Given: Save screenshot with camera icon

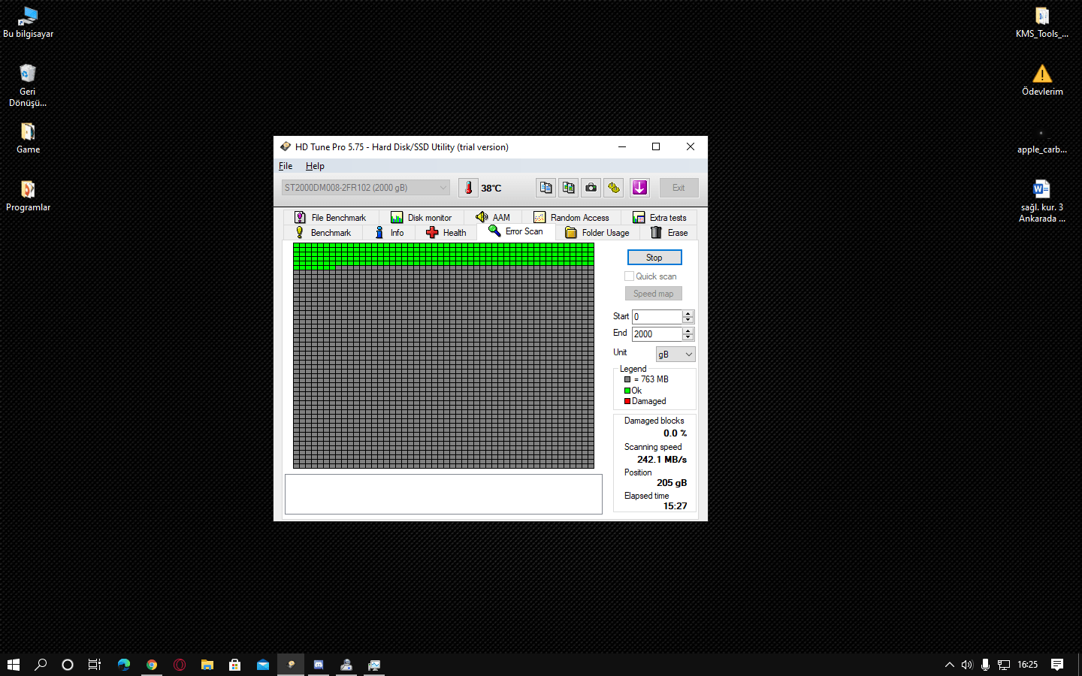Looking at the screenshot, I should coord(591,188).
